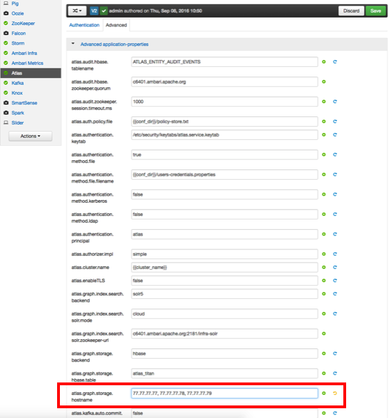Click the blue refresh icon for atlas.enableTLS
Image resolution: width=390 pixels, height=418 pixels.
pyautogui.click(x=335, y=281)
